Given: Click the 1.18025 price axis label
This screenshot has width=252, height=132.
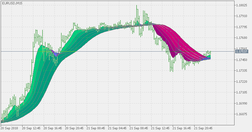Looking at the screenshot, I should (242, 5).
